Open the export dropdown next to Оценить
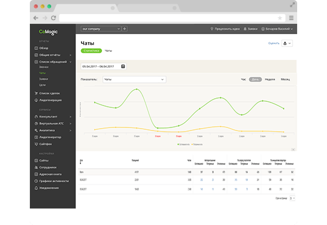Screen dimensions: 327x225 tap(287, 43)
